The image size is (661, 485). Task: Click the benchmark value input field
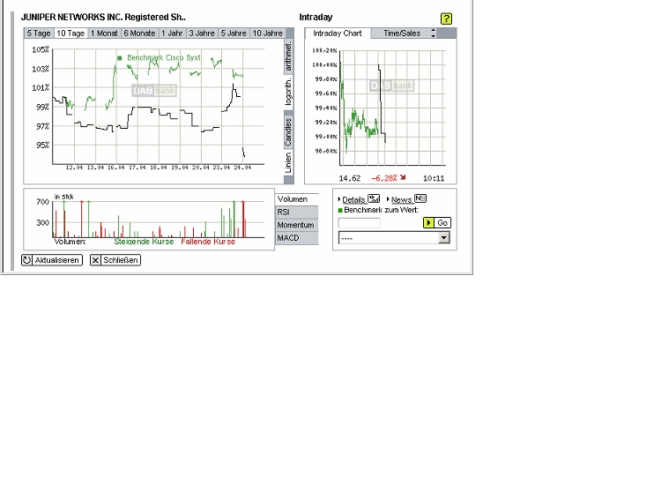coord(360,223)
